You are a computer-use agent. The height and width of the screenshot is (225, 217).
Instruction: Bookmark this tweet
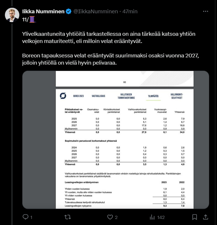[x=195, y=217]
